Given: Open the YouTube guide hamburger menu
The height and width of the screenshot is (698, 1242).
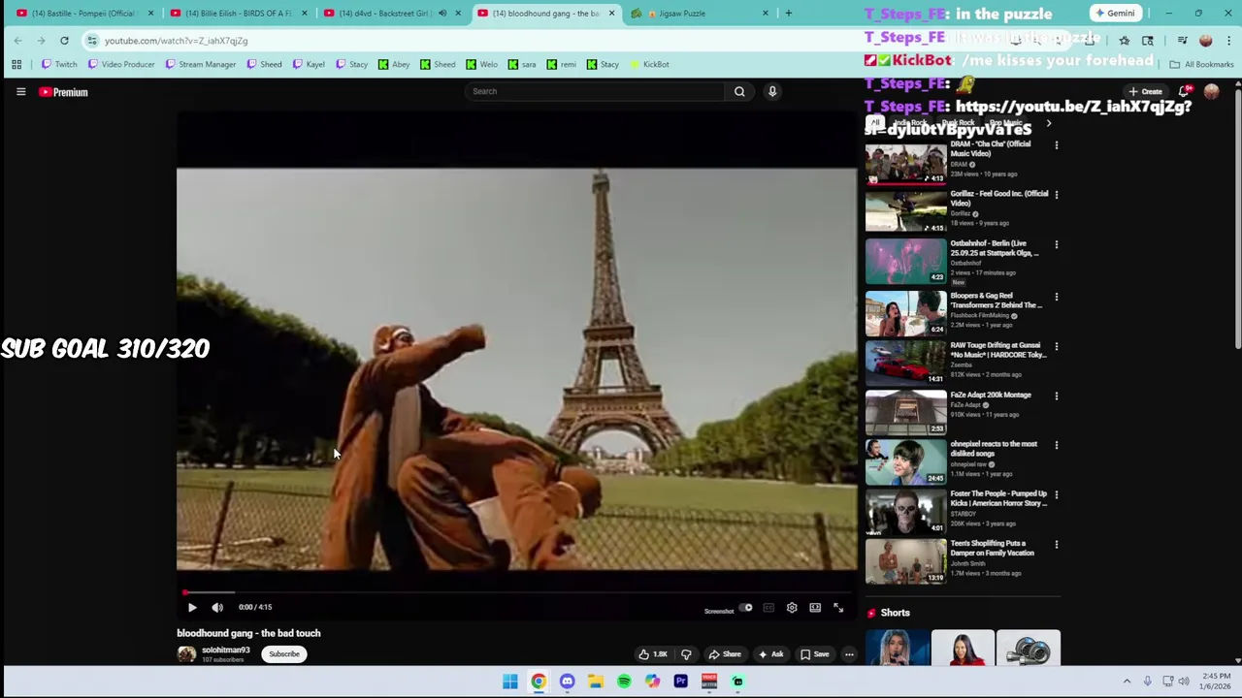Looking at the screenshot, I should [20, 92].
